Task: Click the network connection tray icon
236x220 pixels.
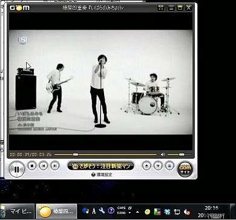Action: click(177, 212)
